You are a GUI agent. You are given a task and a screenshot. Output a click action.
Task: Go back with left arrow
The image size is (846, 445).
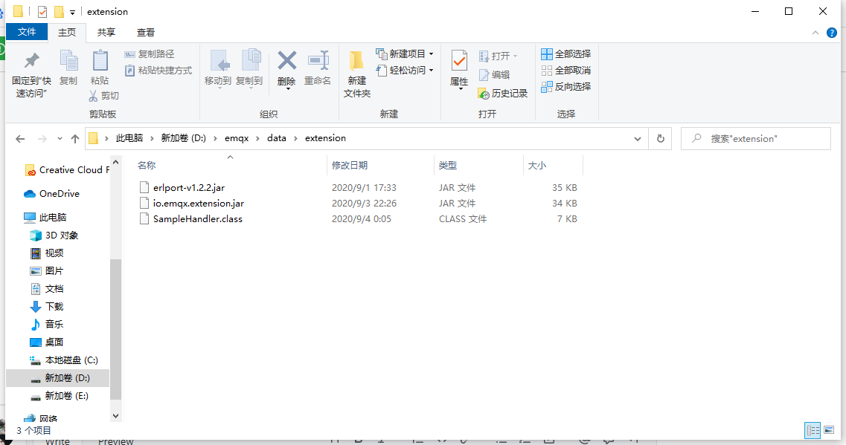click(x=21, y=139)
